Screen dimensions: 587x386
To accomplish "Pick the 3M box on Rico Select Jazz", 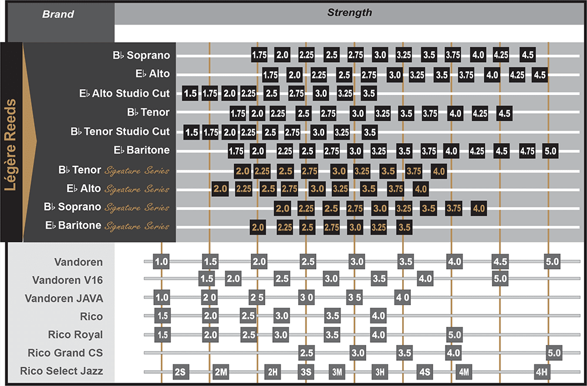I will (336, 371).
